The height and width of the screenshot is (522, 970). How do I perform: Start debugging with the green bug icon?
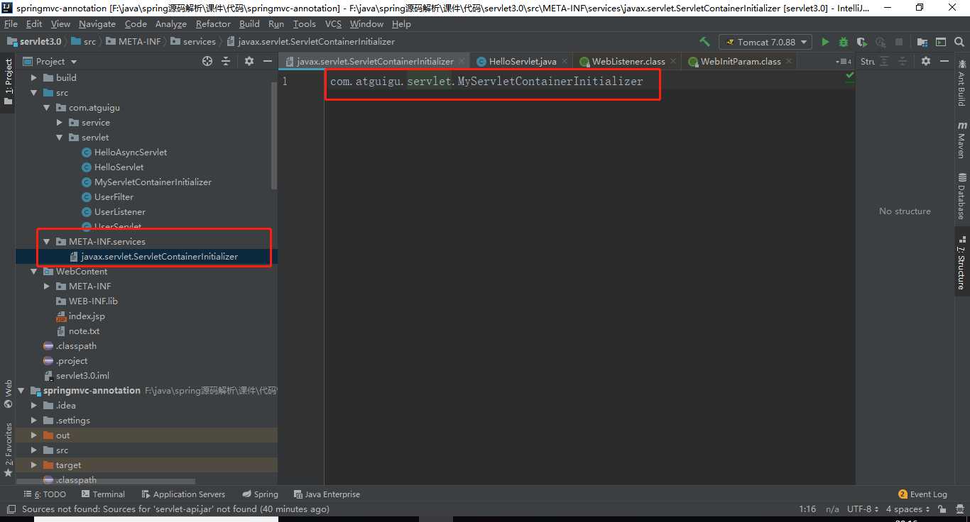844,42
